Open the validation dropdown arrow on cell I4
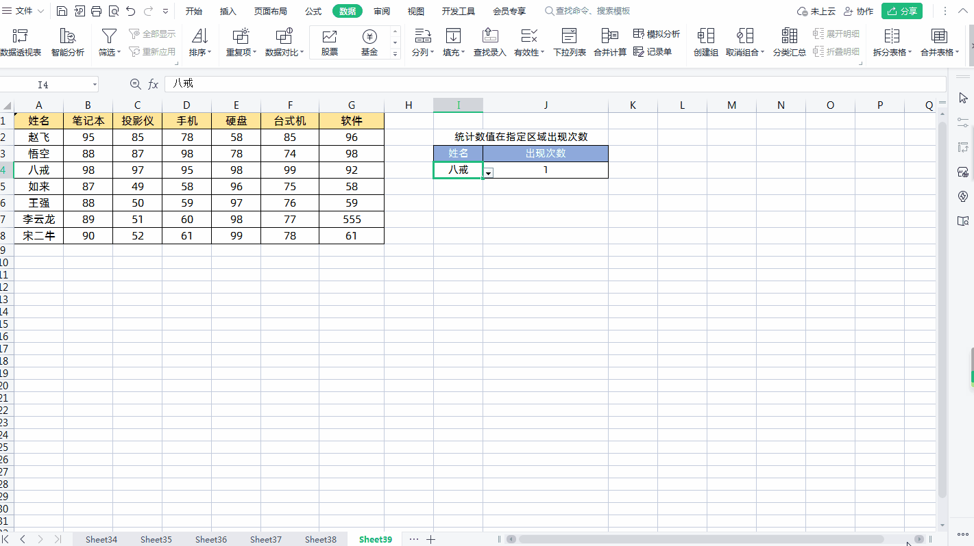974x546 pixels. click(x=489, y=173)
